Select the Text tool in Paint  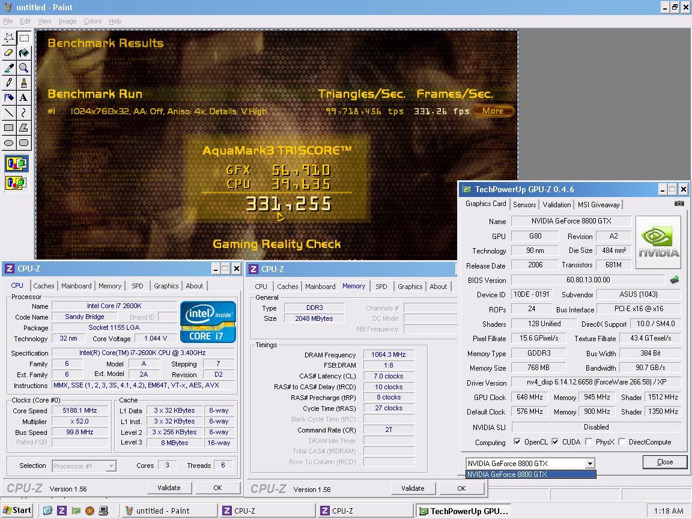[24, 98]
